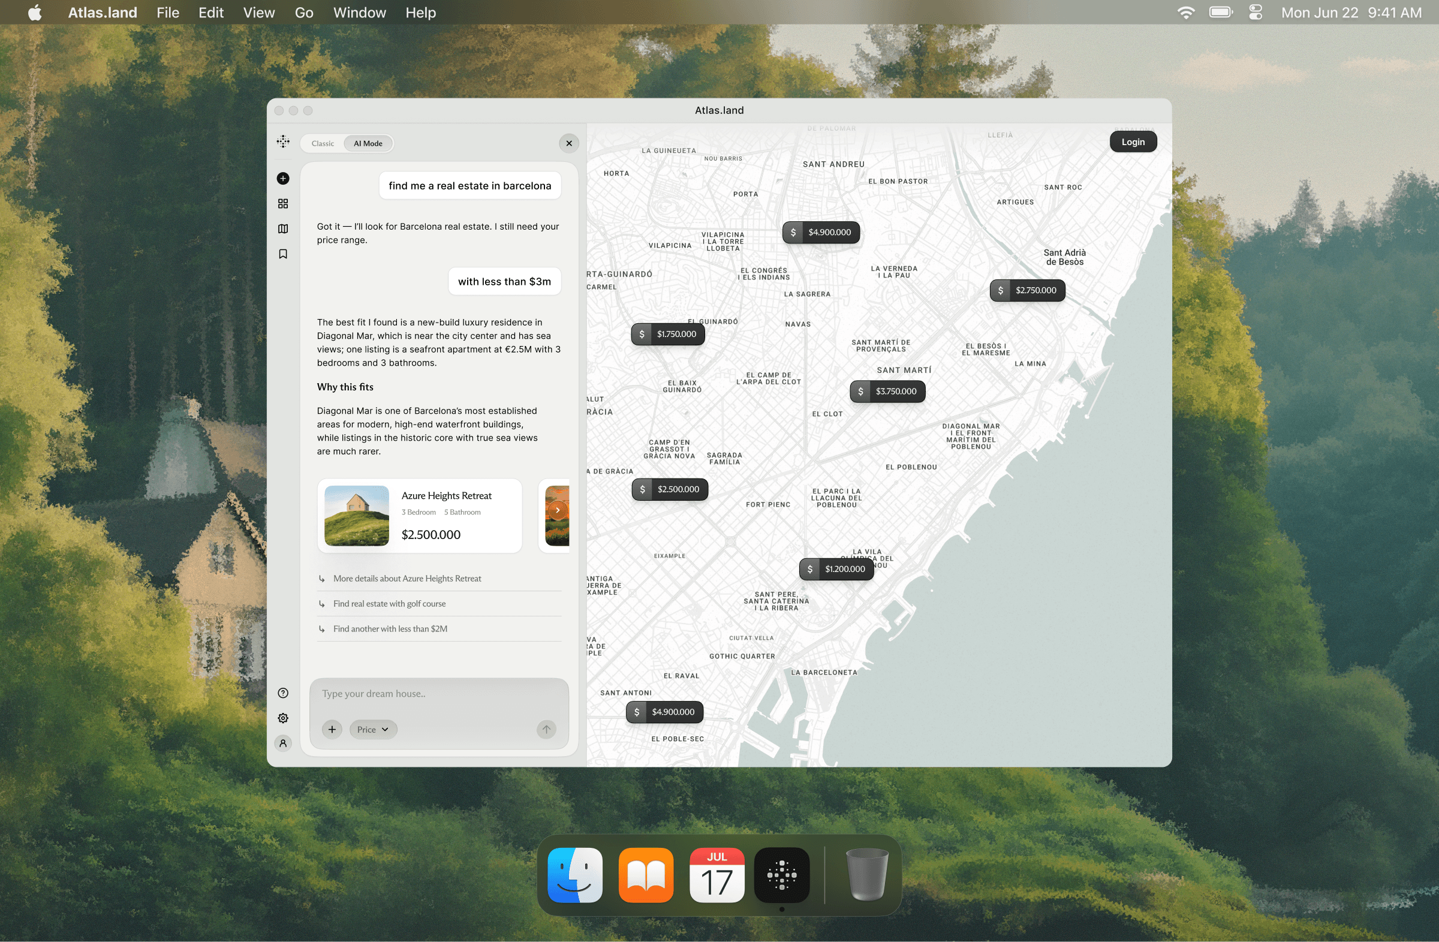Open saved bookmarks sidebar icon
The height and width of the screenshot is (942, 1439).
tap(283, 254)
